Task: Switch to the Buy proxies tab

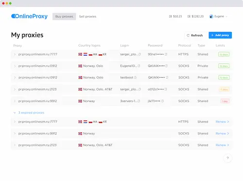Action: coord(64,17)
